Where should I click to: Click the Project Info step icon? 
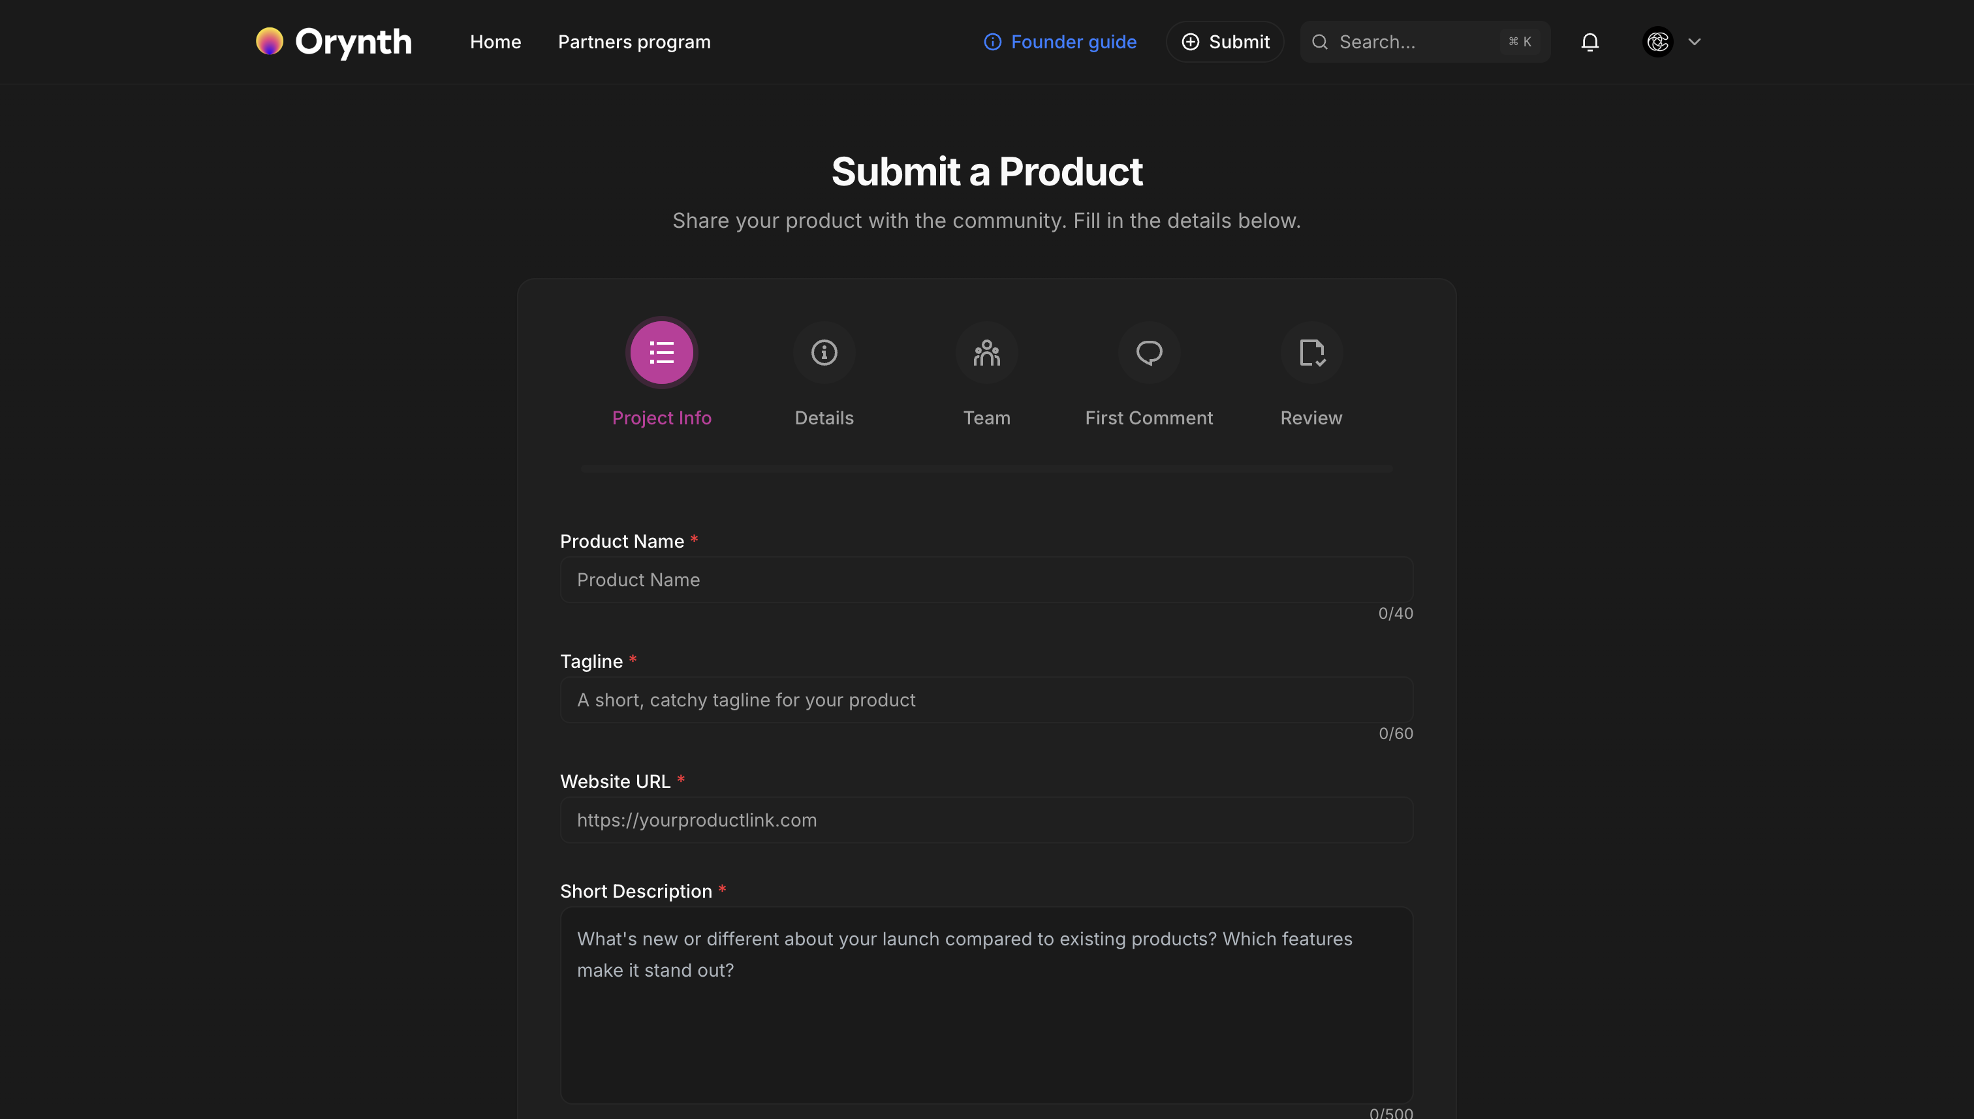[x=661, y=353]
